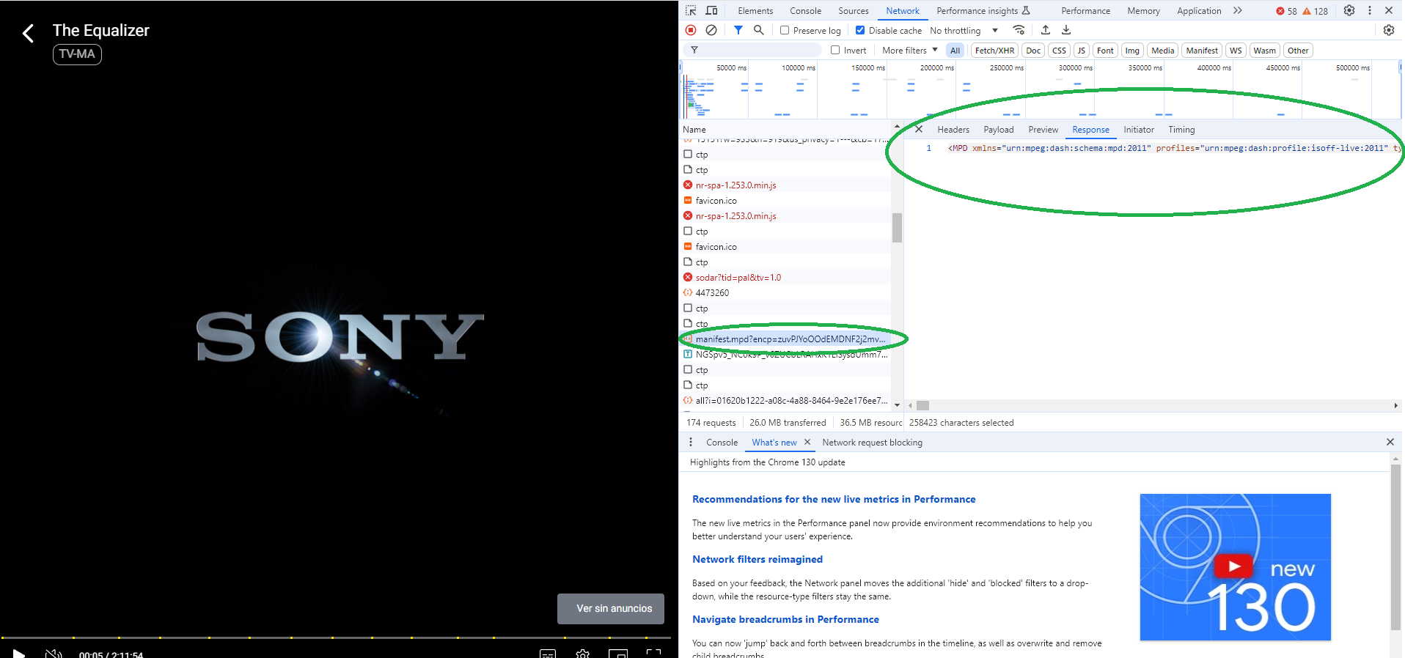Open the Performance insights tab
The image size is (1405, 658).
click(x=983, y=11)
